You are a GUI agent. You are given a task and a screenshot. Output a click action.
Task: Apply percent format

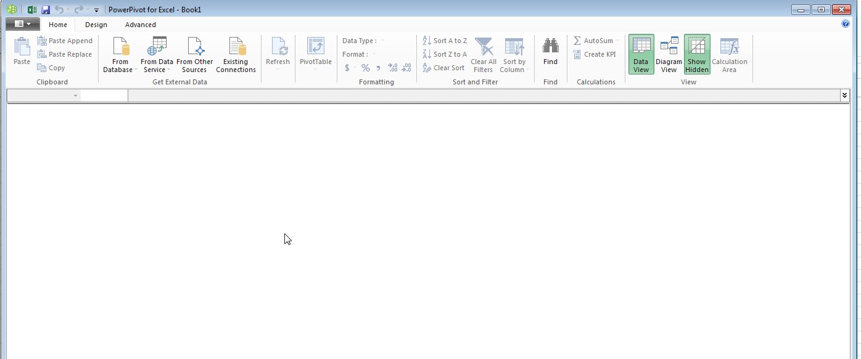(x=366, y=68)
